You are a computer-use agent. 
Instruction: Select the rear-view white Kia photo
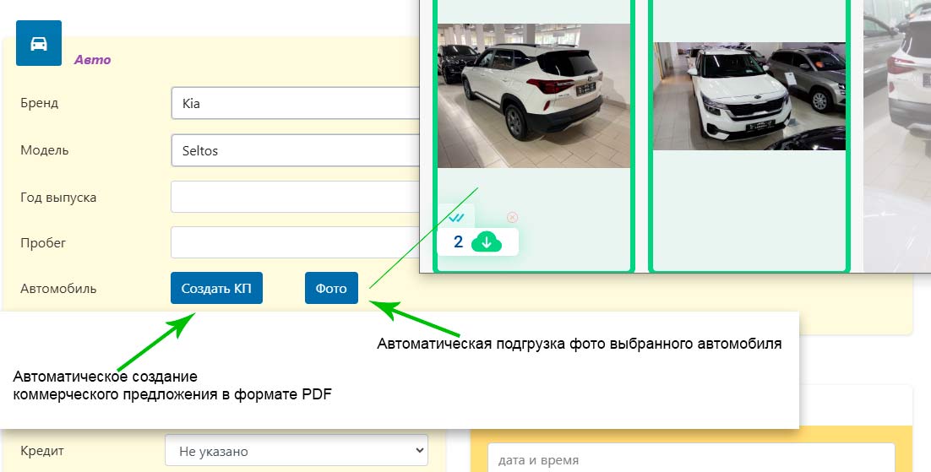point(534,95)
